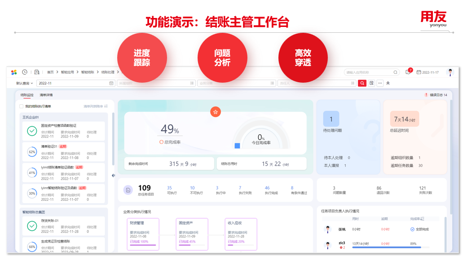Open the notification messages icon
The height and width of the screenshot is (261, 467).
[x=408, y=72]
